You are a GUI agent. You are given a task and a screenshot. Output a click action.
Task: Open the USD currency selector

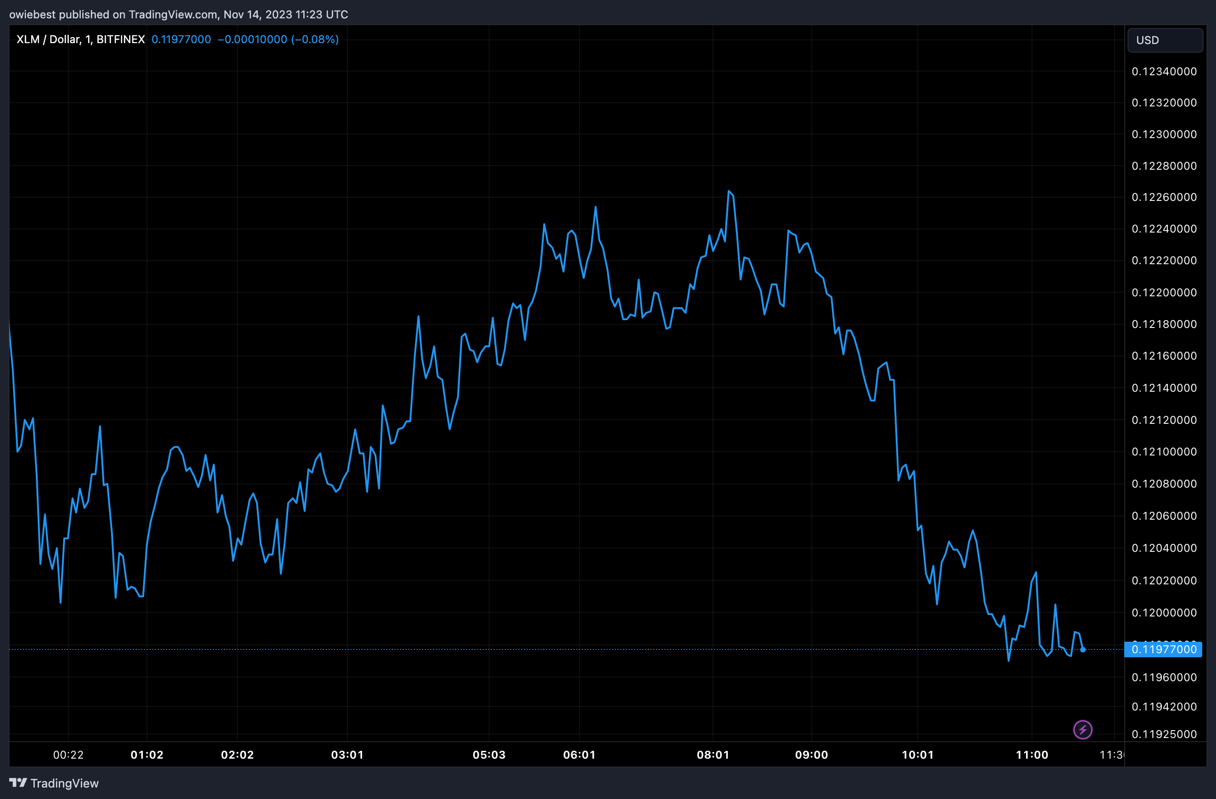[1165, 40]
